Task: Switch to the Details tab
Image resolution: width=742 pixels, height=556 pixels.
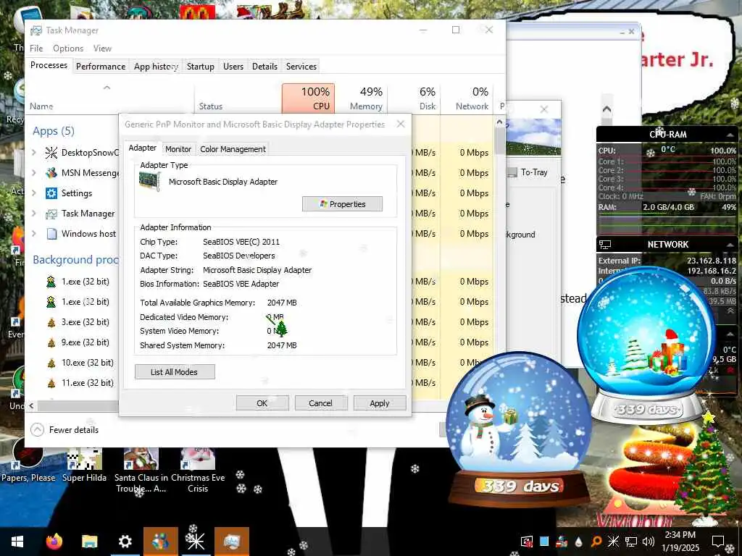Action: click(x=264, y=67)
